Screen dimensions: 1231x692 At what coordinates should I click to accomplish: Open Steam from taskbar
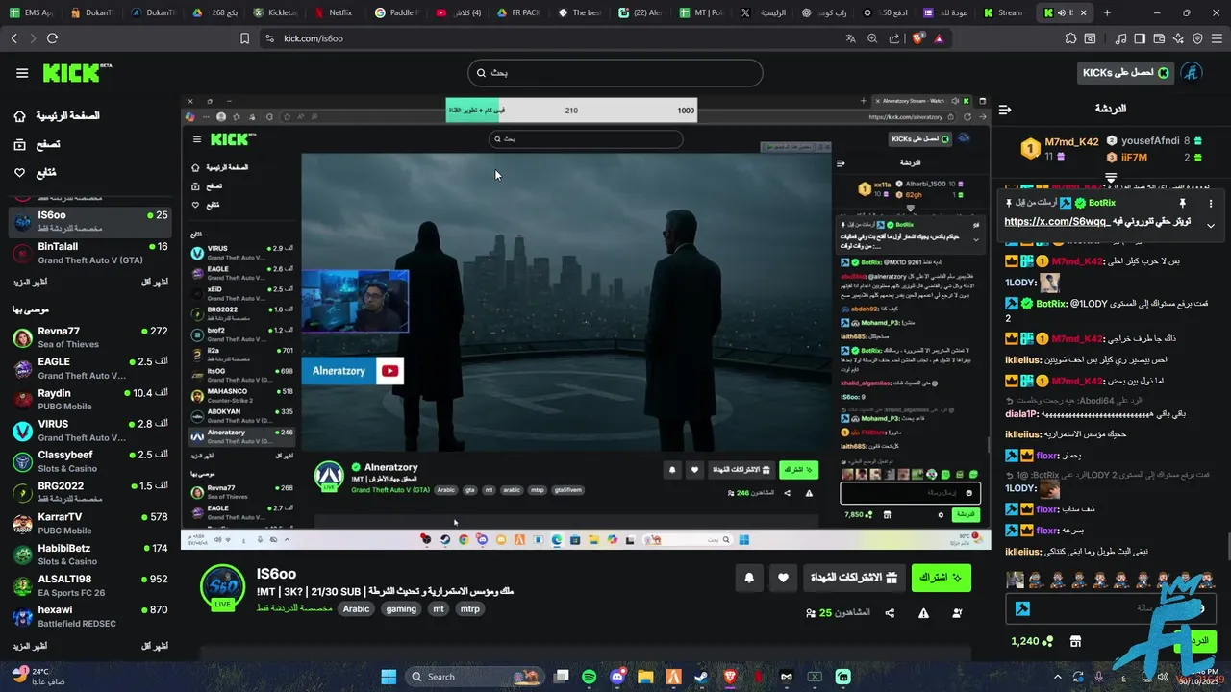[702, 677]
